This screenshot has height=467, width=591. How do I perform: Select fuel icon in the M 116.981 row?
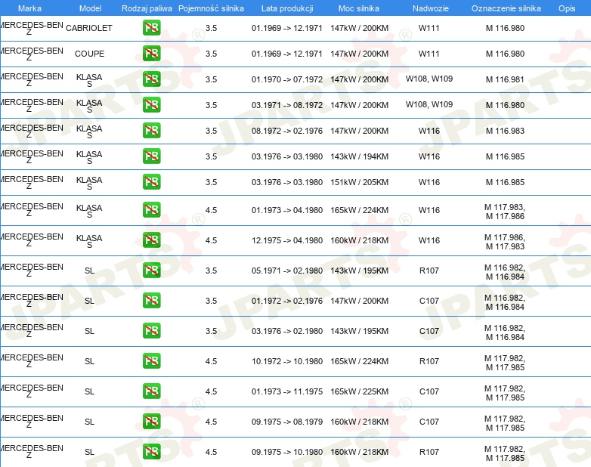coord(151,79)
